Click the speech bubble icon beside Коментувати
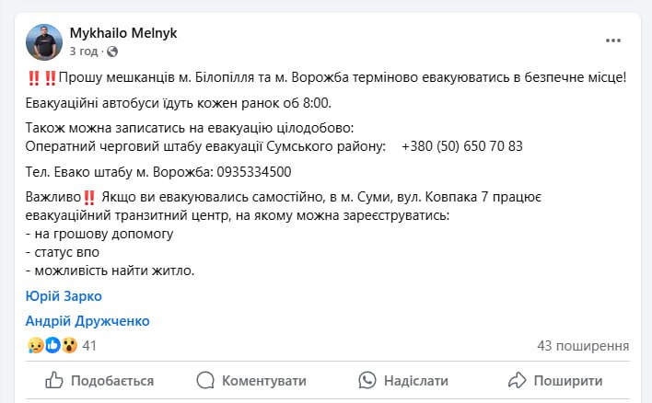 (206, 380)
